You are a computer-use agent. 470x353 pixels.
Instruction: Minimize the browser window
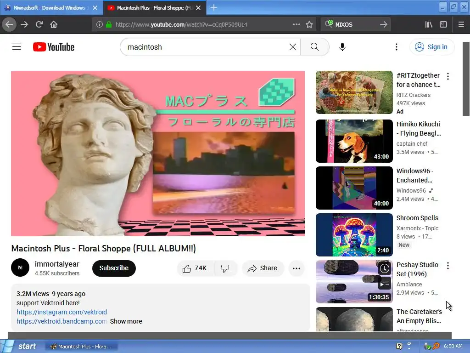[443, 7]
